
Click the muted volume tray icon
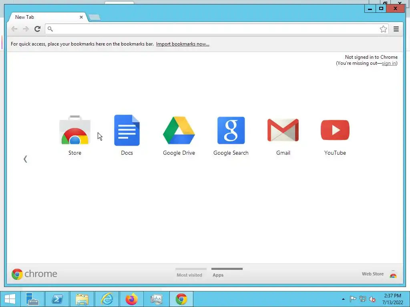(372, 299)
